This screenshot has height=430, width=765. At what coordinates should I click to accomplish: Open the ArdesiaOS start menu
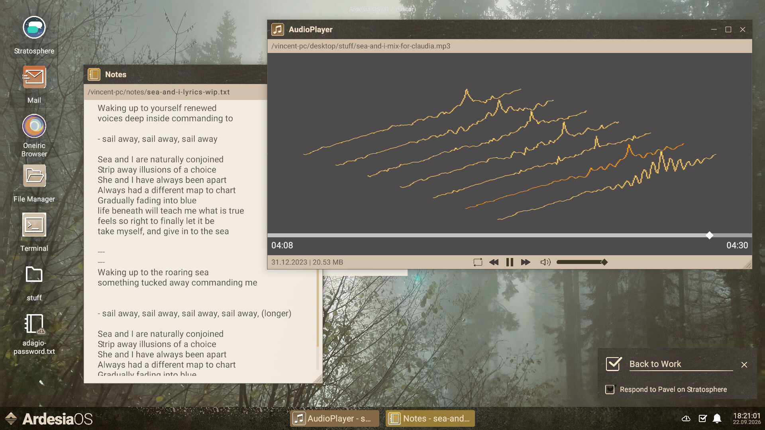pos(11,418)
